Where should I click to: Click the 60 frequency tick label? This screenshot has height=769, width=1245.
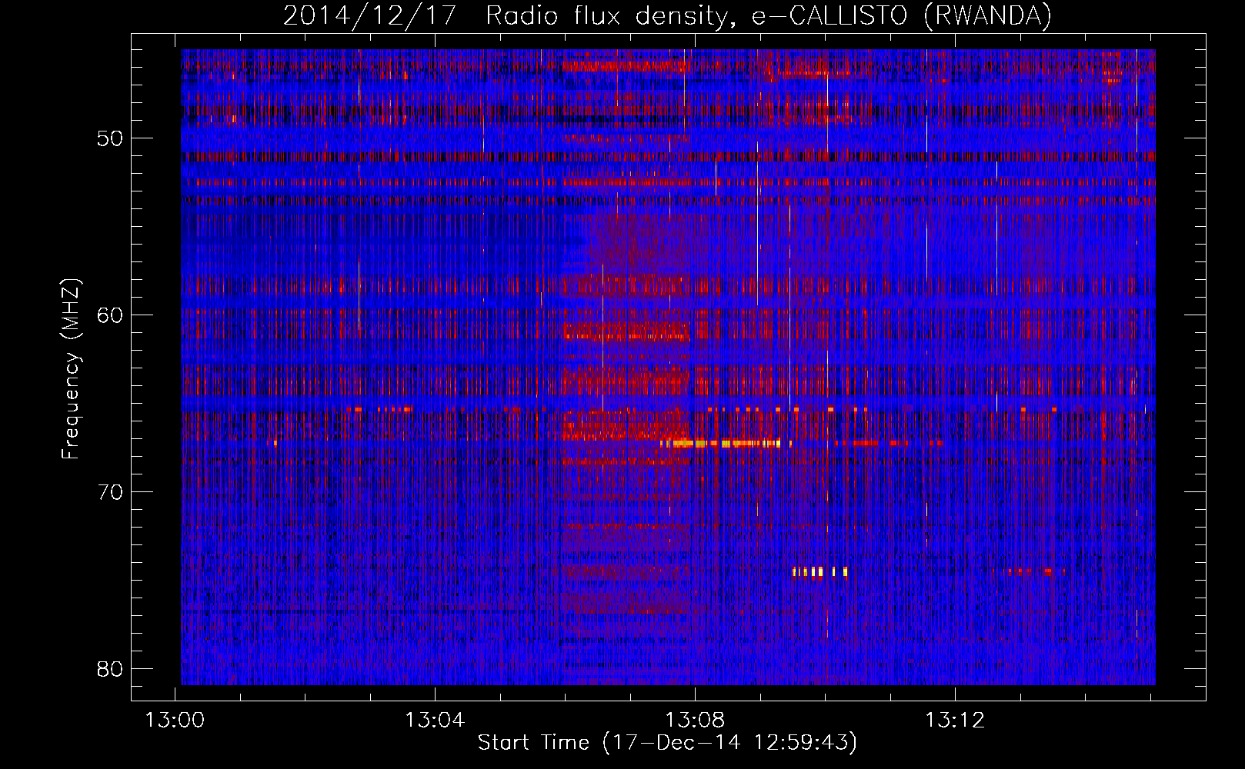point(110,315)
